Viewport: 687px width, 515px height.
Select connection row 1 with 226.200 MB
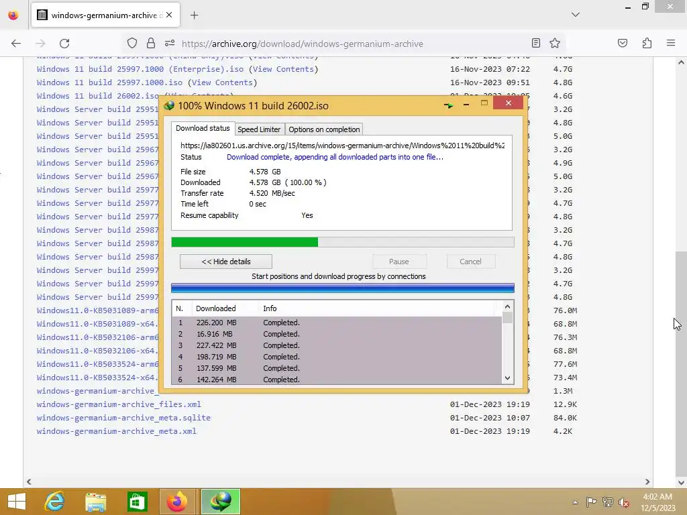point(337,323)
